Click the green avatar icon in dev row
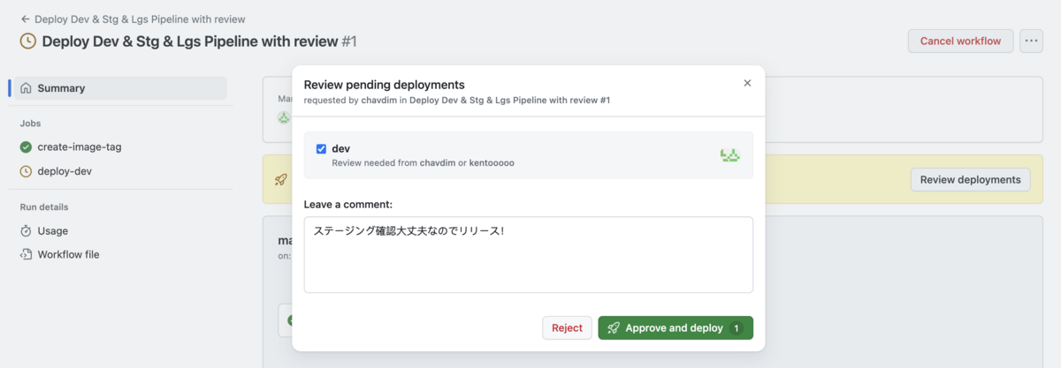 tap(730, 155)
